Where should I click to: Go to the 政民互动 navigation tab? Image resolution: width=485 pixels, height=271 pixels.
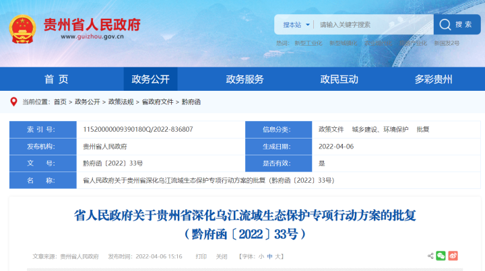click(339, 79)
